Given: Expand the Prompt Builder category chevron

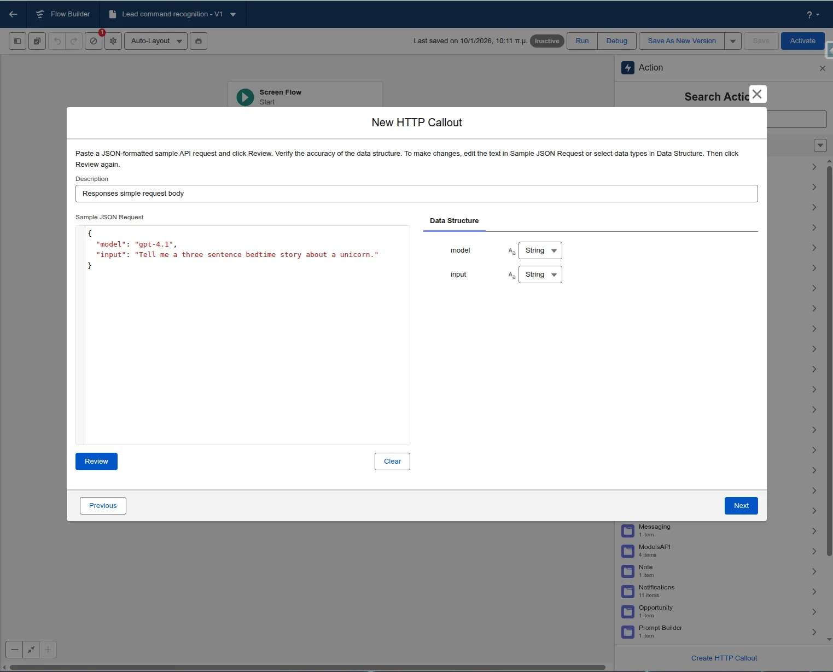Looking at the screenshot, I should coord(814,632).
